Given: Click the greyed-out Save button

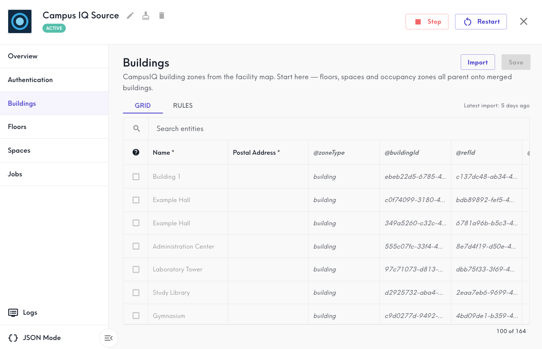Looking at the screenshot, I should 516,62.
